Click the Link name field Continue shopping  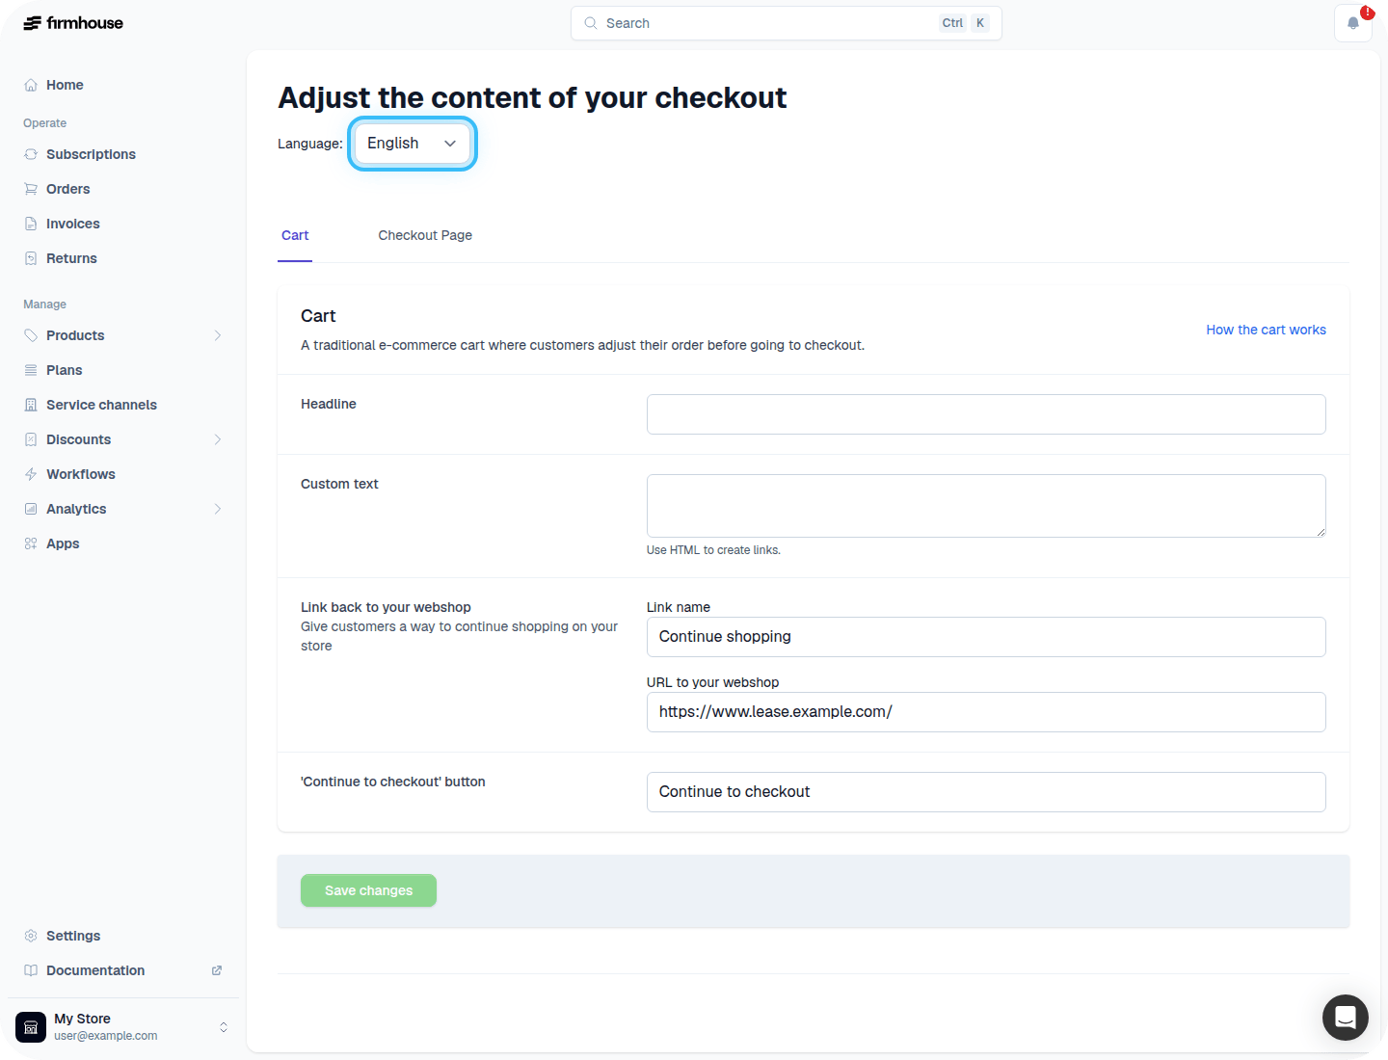986,637
